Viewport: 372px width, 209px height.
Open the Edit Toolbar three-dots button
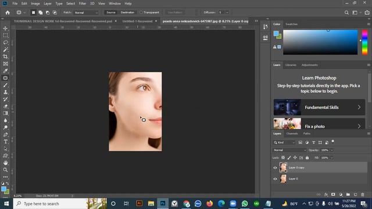tap(5, 176)
